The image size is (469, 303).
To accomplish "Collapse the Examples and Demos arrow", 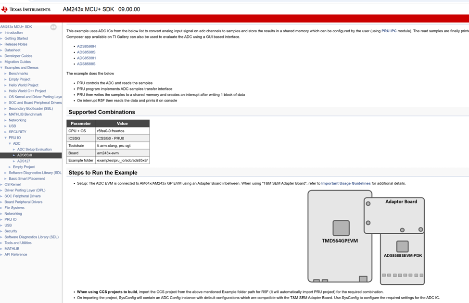I will tap(1, 68).
